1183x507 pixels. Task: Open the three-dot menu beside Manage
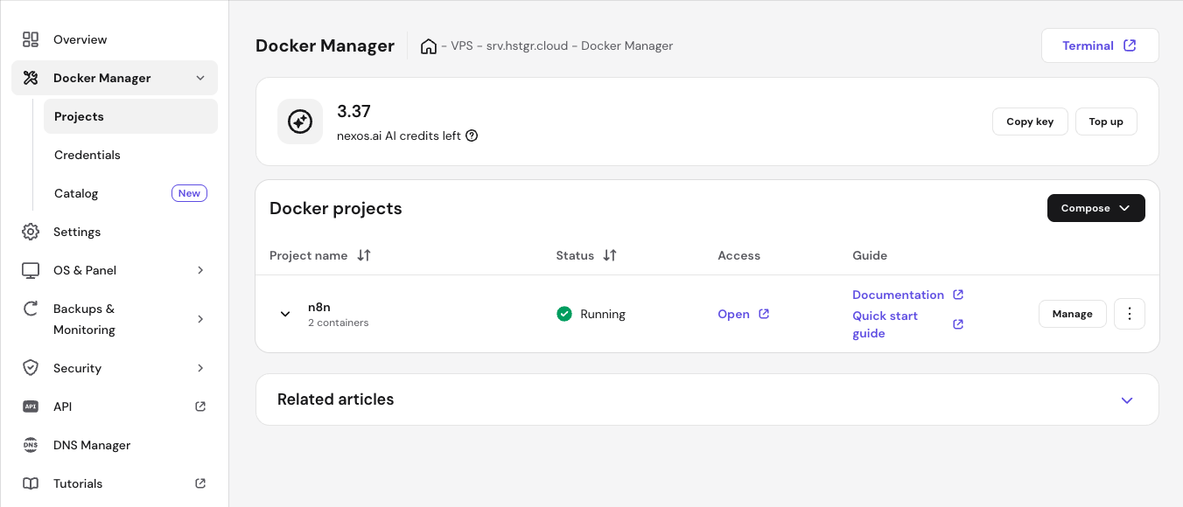[x=1129, y=313]
